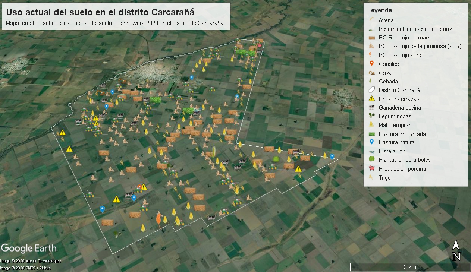Click the Maíz temprano corn icon in legend
This screenshot has width=471, height=272.
[371, 125]
